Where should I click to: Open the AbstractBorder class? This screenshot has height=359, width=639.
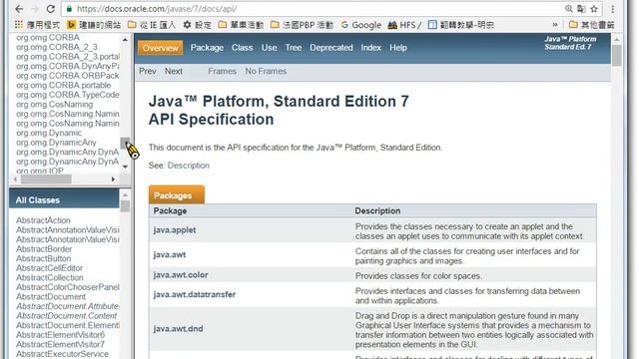pos(44,248)
